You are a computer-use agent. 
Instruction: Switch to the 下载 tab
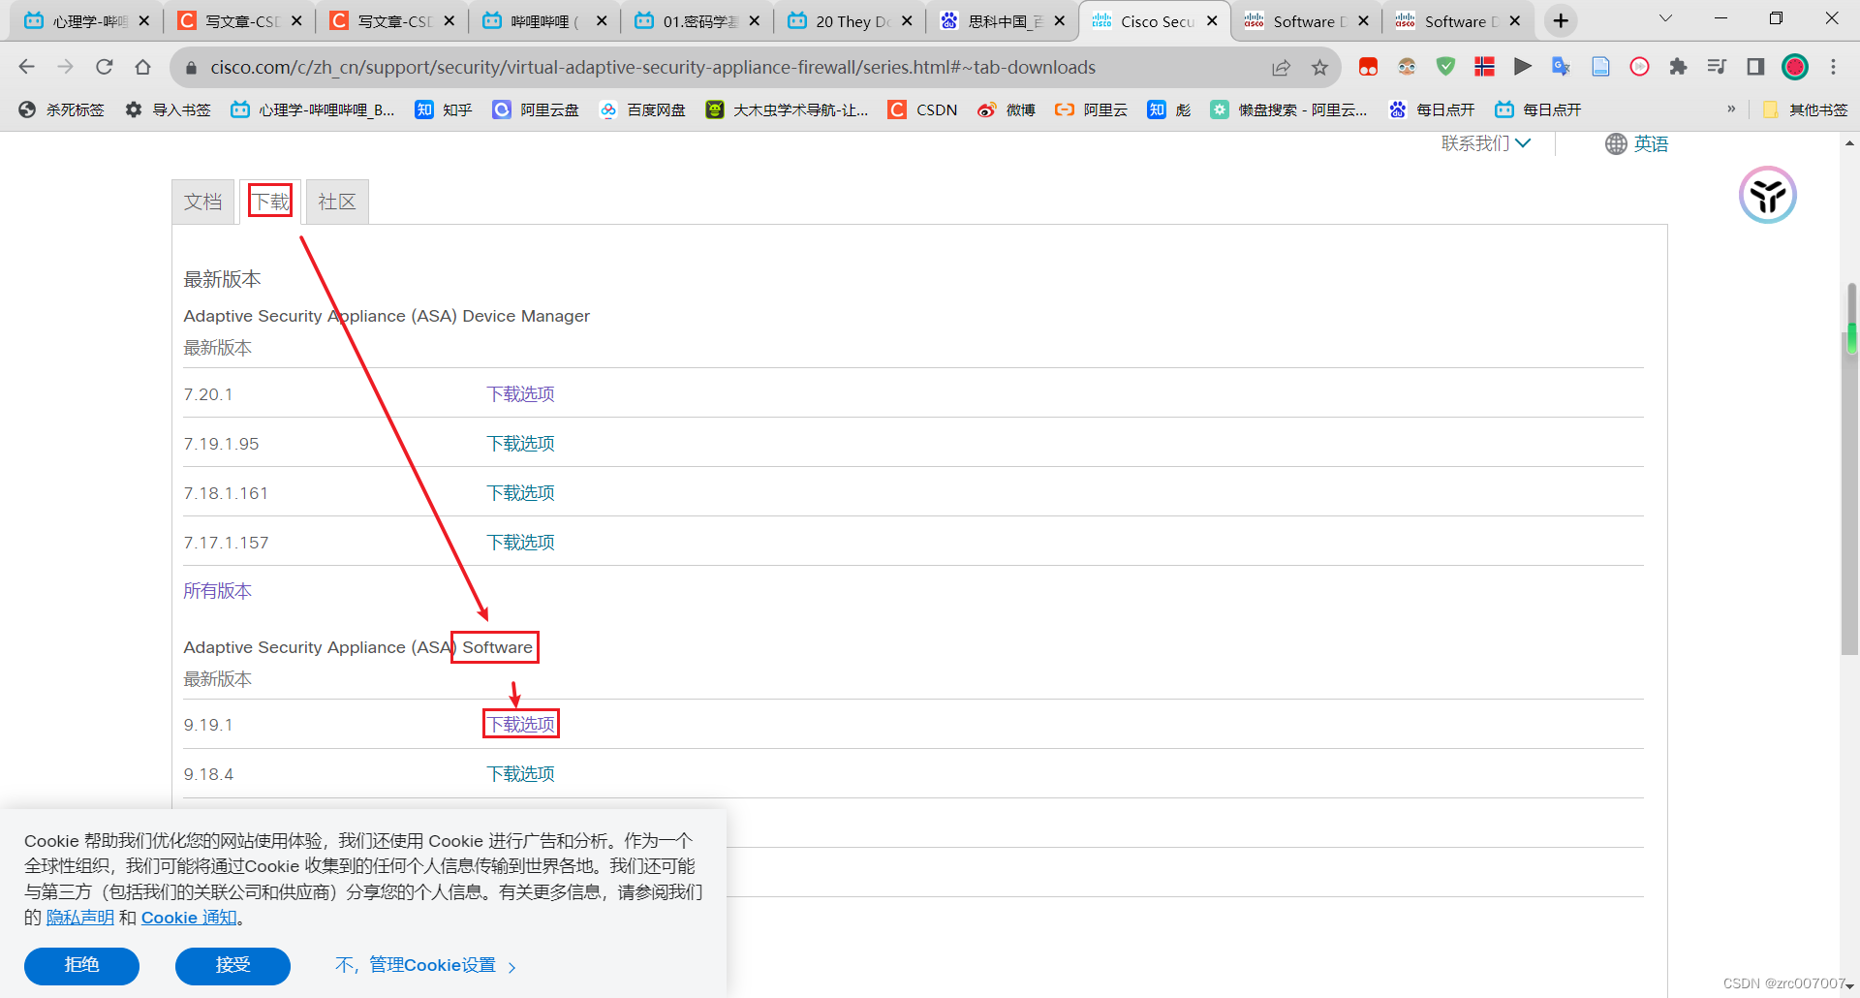tap(270, 202)
